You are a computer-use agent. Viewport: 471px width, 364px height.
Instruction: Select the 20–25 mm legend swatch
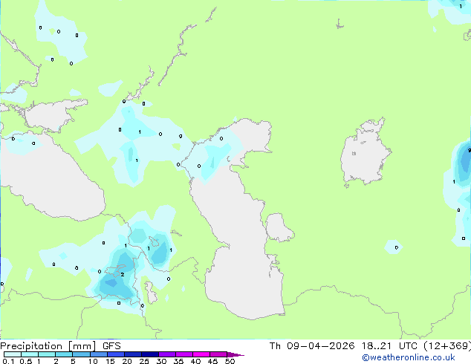point(133,354)
